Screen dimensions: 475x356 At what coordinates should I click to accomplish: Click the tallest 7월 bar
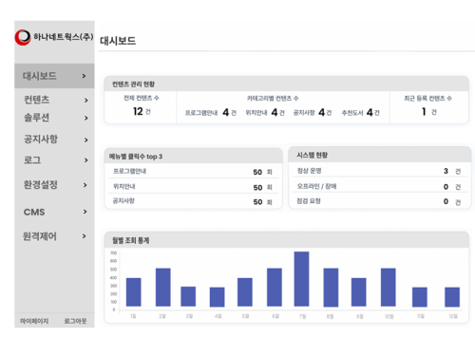[x=301, y=279]
